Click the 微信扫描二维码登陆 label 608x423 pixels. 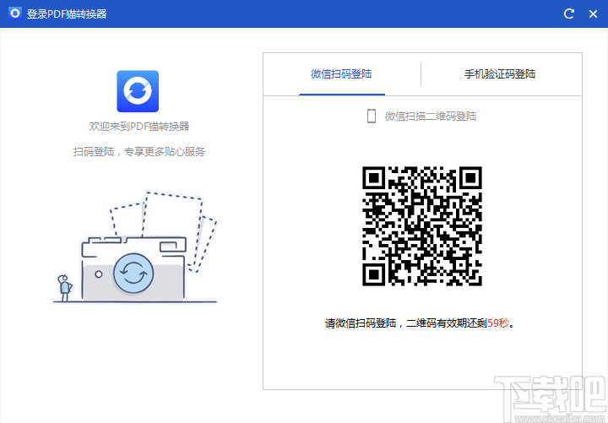[431, 117]
